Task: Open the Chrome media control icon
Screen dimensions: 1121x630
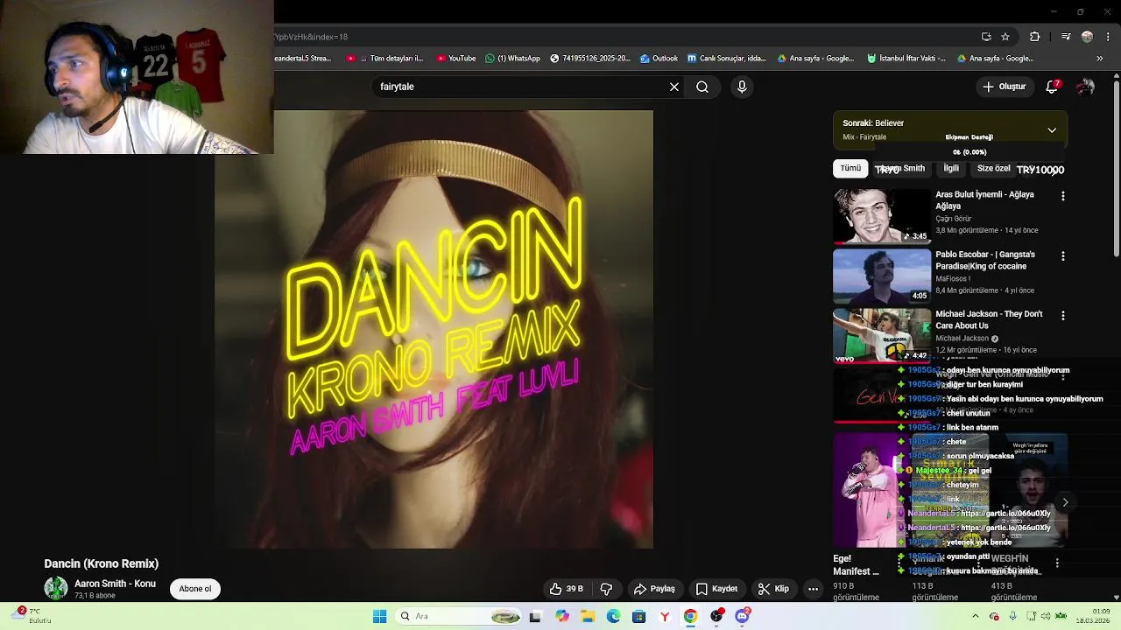Action: 1066,37
